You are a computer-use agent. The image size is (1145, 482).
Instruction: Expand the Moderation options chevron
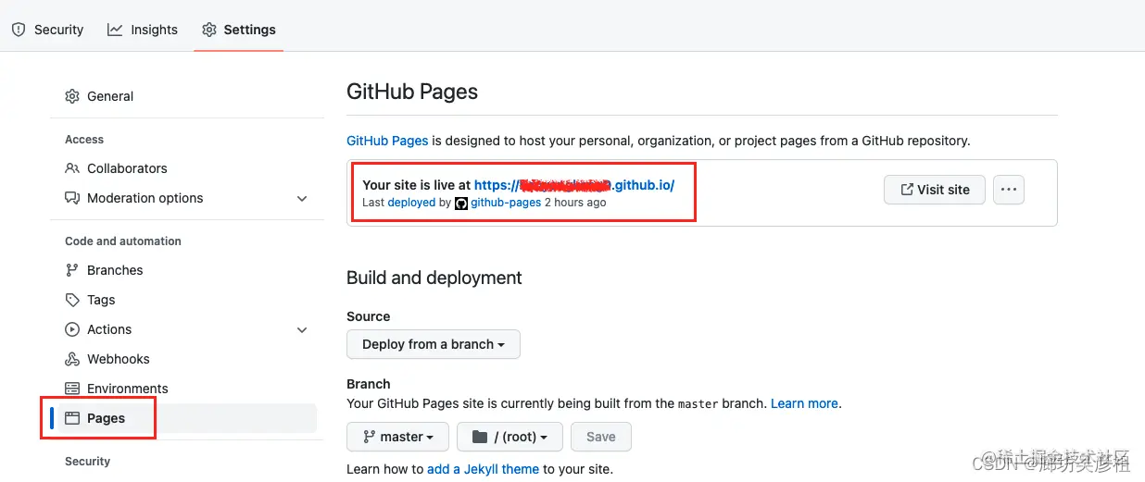click(x=302, y=199)
